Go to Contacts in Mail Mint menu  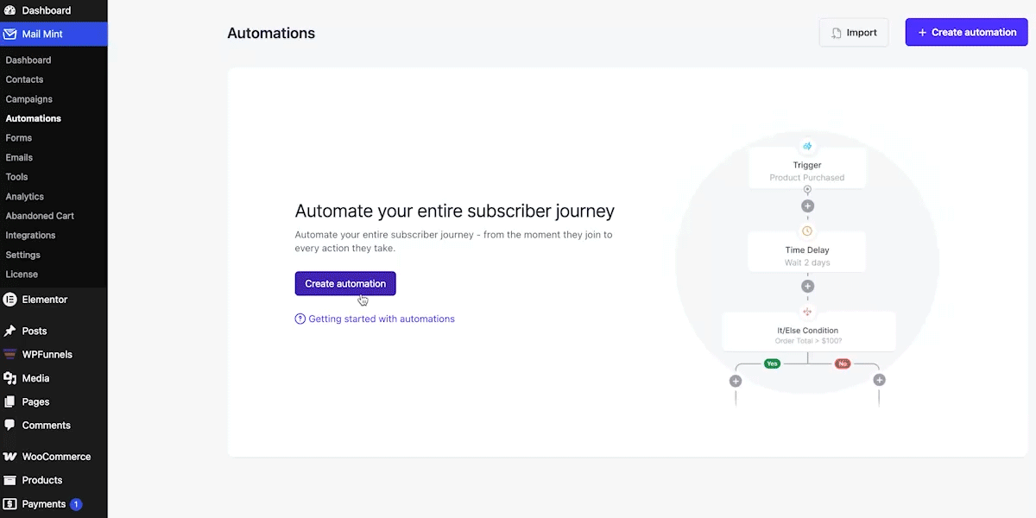24,79
